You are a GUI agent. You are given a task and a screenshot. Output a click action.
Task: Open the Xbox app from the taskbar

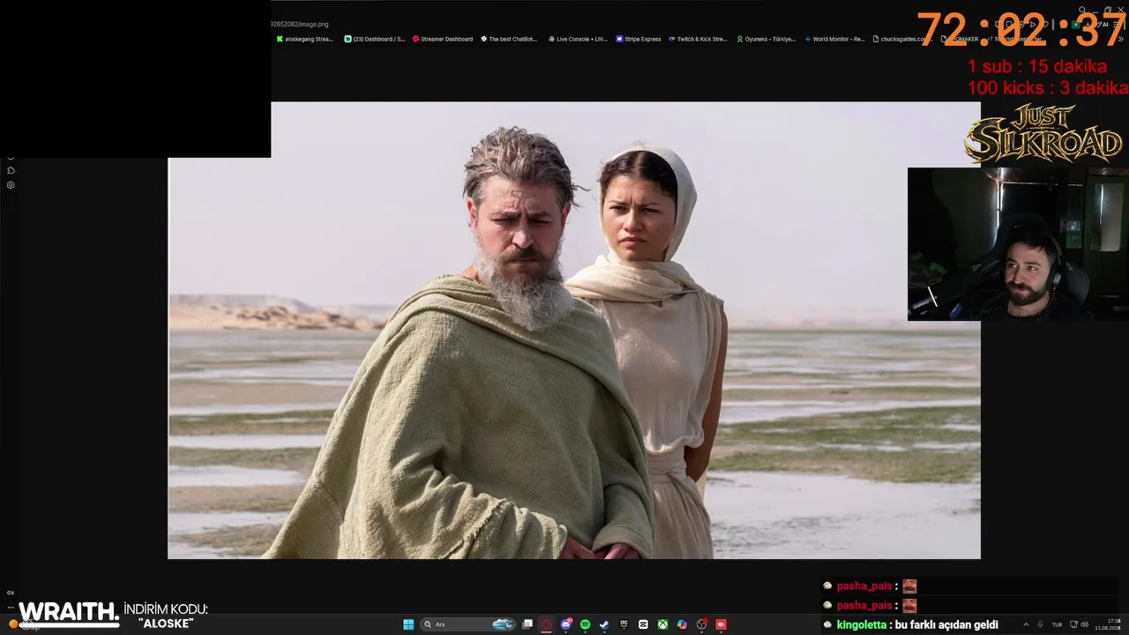pyautogui.click(x=662, y=624)
